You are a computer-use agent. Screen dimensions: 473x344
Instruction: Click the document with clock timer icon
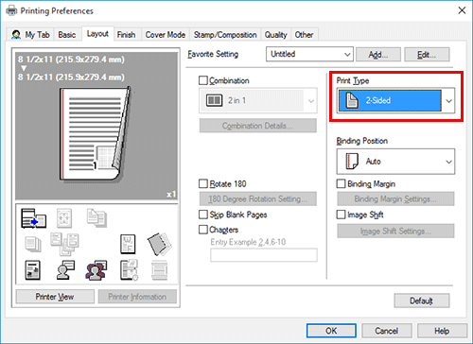129,270
